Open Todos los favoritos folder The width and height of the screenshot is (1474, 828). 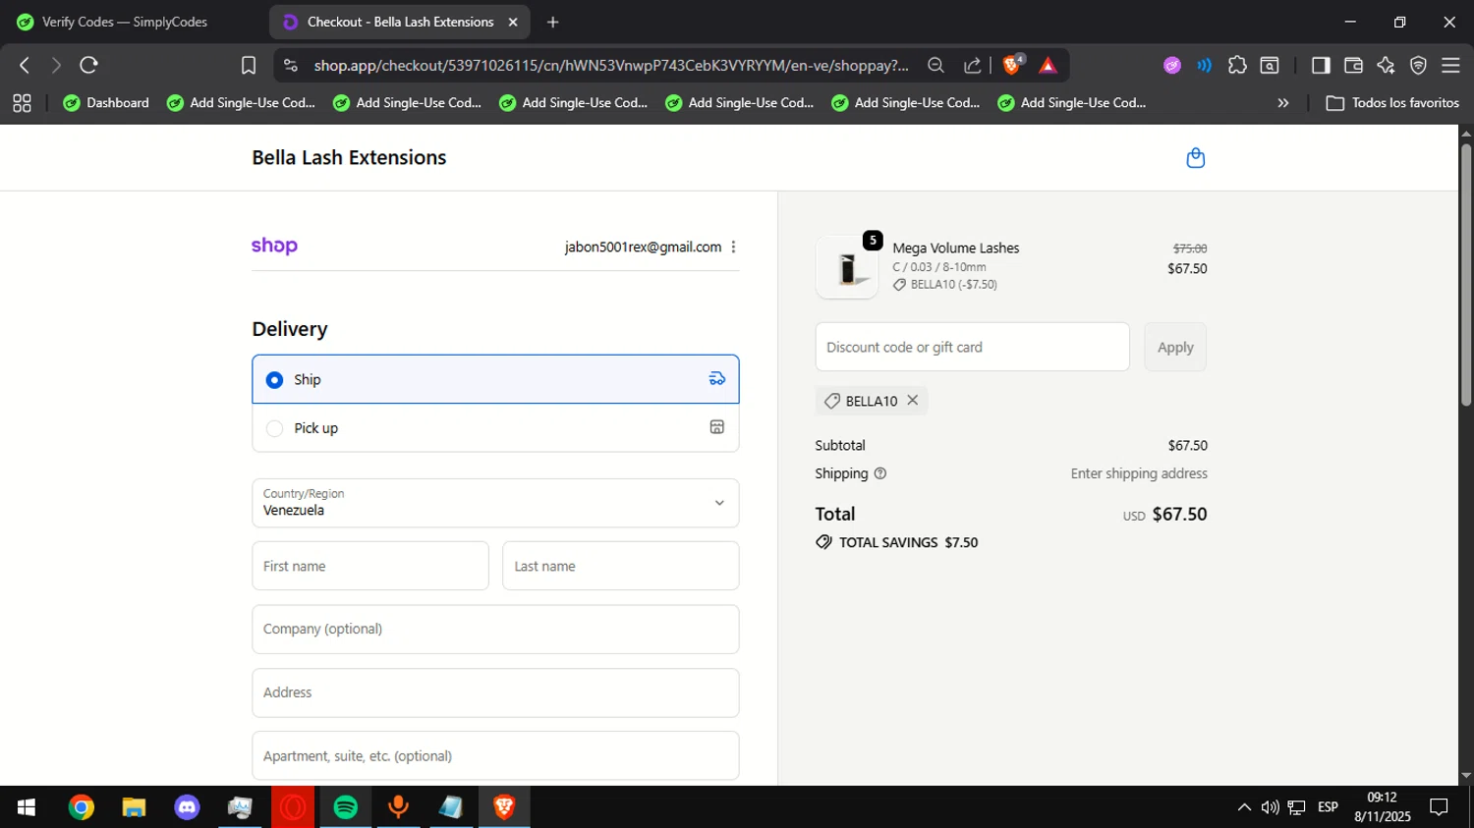tap(1392, 103)
